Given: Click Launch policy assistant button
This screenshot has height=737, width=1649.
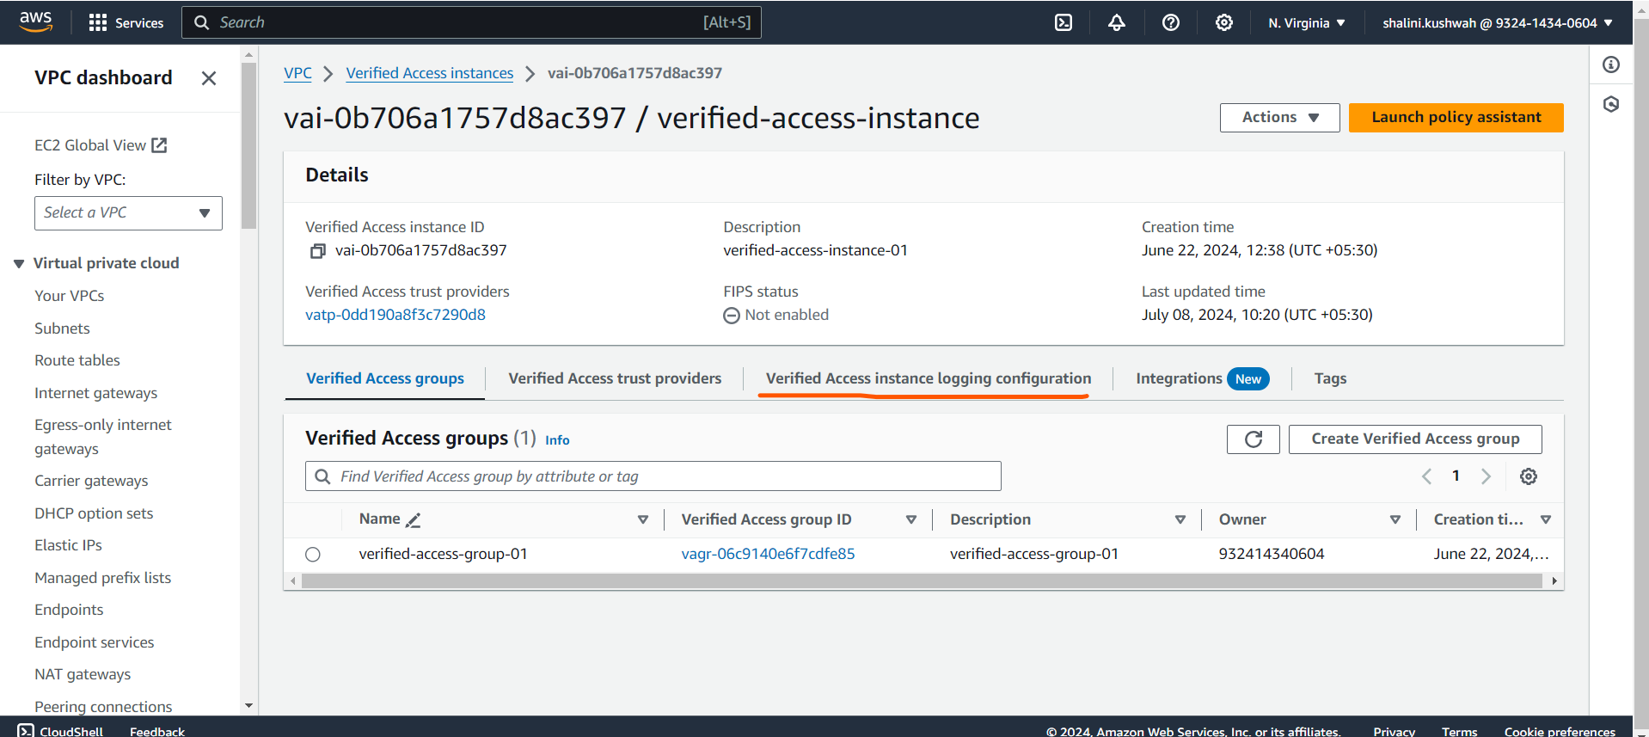Looking at the screenshot, I should point(1456,118).
